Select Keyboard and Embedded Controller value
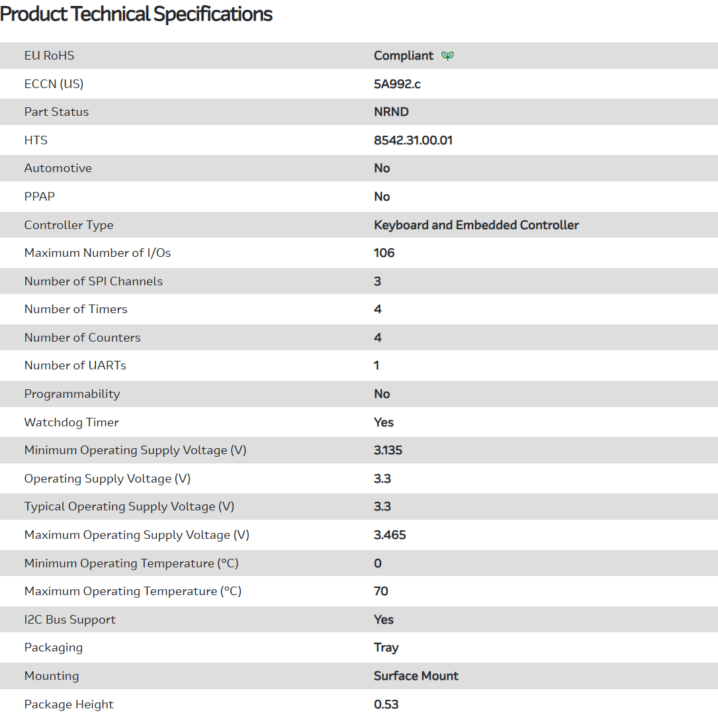The height and width of the screenshot is (715, 718). (476, 225)
